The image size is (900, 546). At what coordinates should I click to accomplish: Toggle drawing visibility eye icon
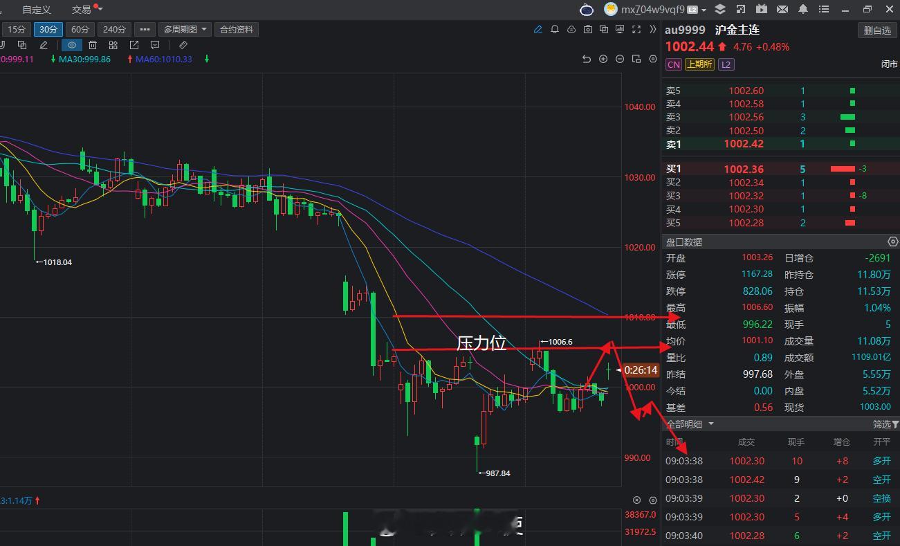click(72, 45)
